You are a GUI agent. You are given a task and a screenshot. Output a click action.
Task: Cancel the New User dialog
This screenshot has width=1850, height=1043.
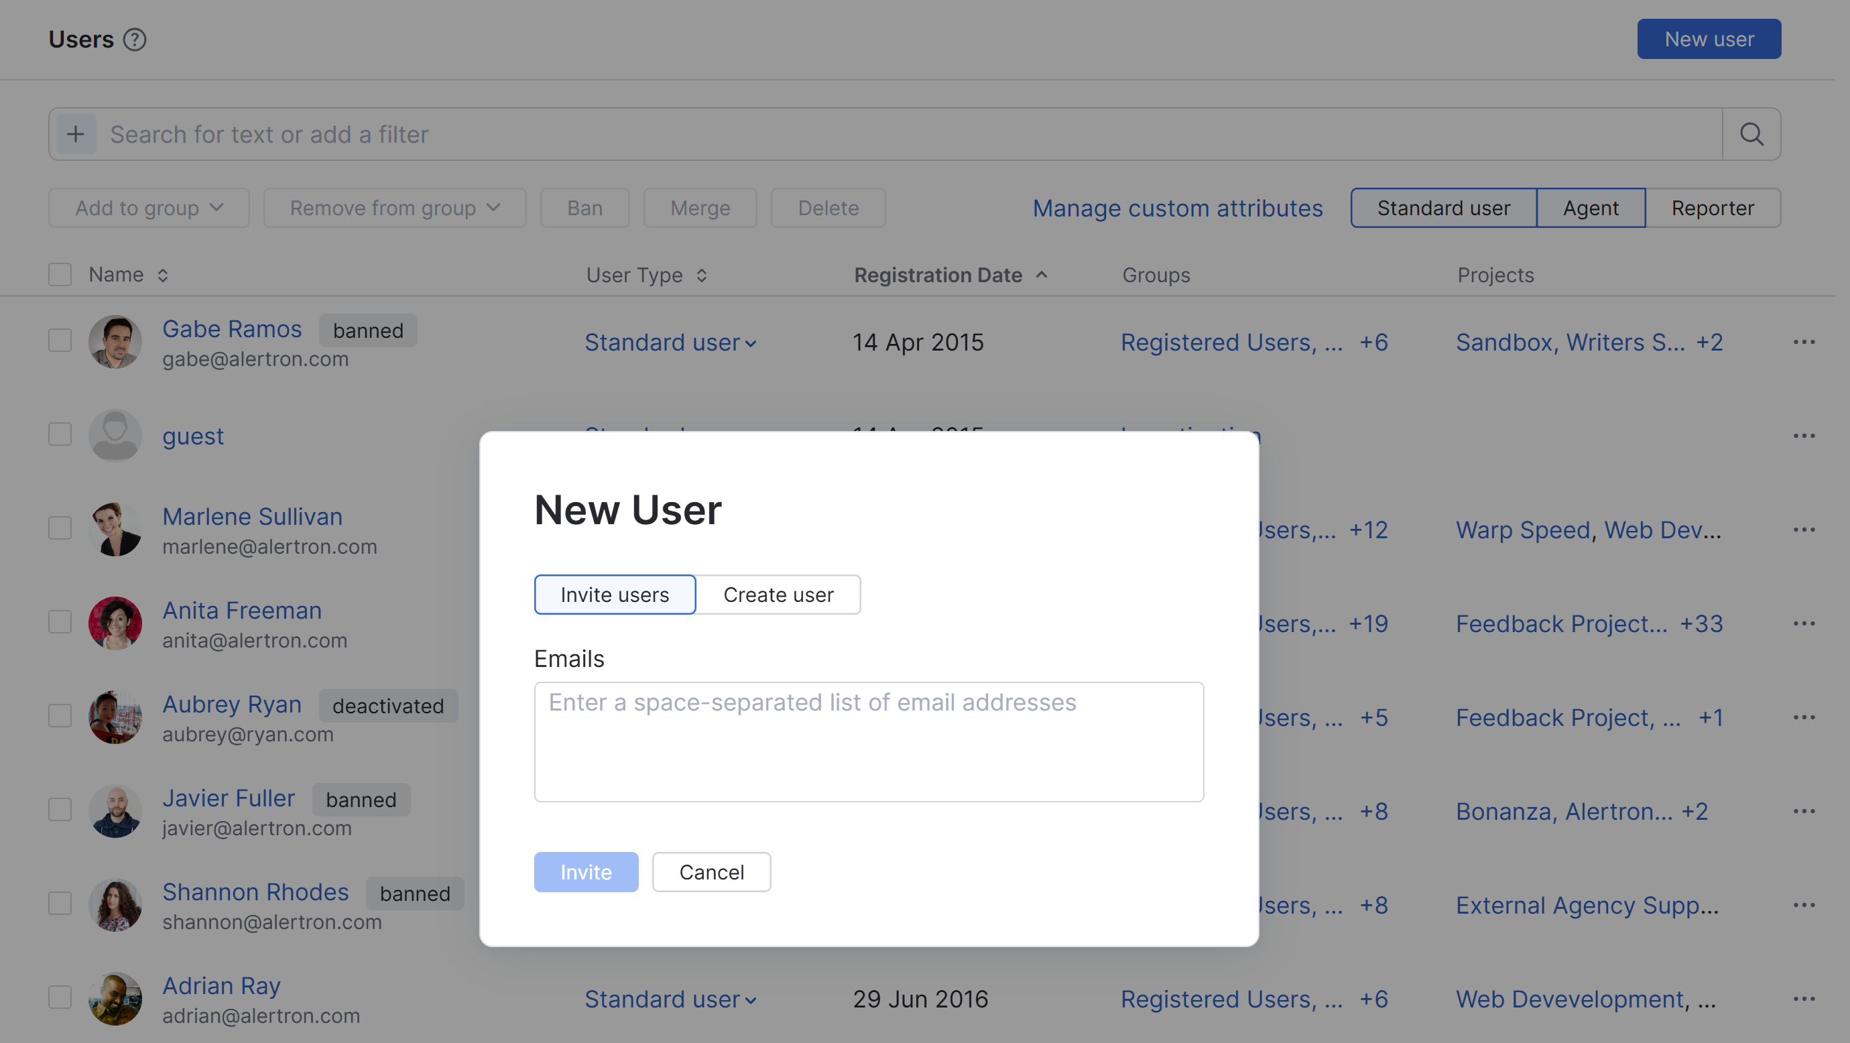click(x=711, y=871)
